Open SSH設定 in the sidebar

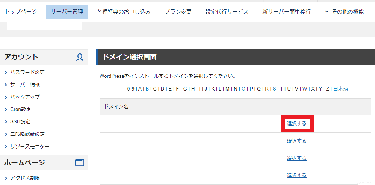(x=20, y=121)
